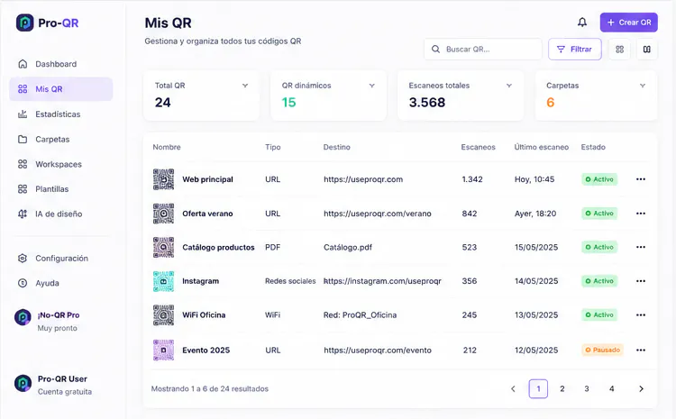Click the Plantillas sidebar icon

tap(23, 189)
